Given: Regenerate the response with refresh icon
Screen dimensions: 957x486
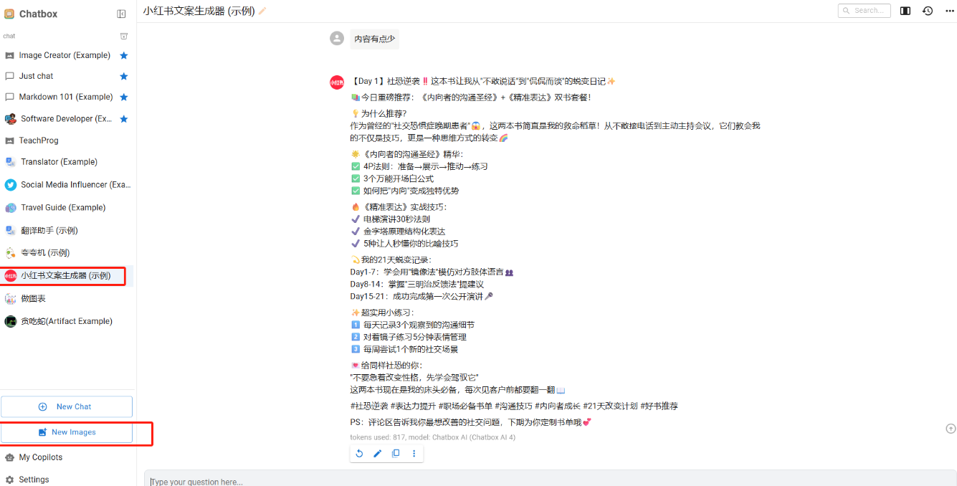Looking at the screenshot, I should click(x=359, y=453).
